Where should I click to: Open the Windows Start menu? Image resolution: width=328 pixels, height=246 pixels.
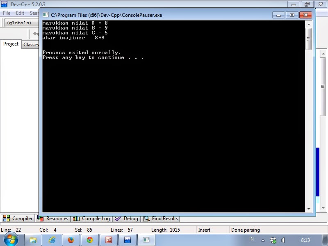pyautogui.click(x=11, y=239)
